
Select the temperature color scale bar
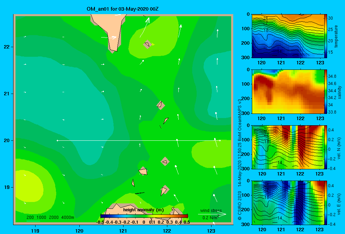[325, 36]
